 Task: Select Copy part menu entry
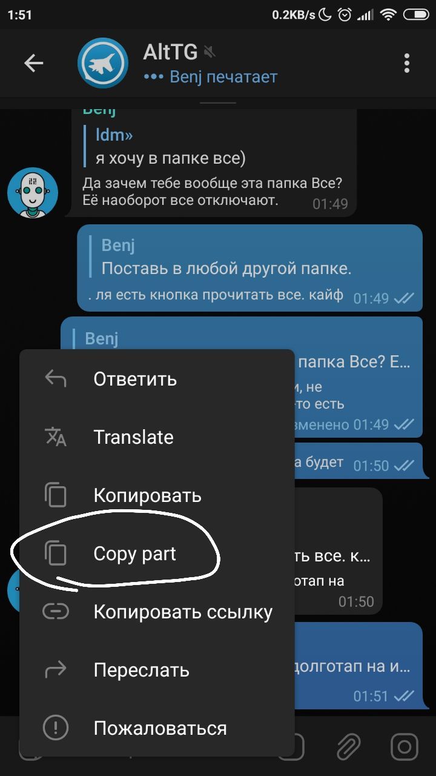coord(157,554)
